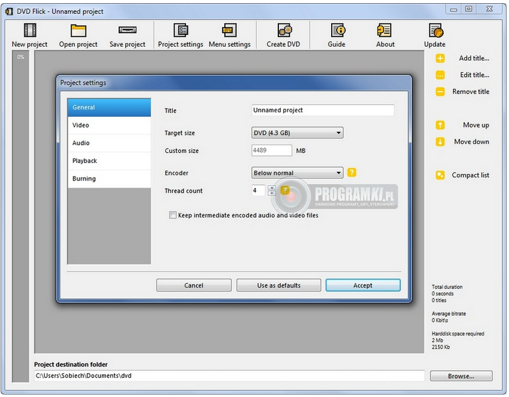
Task: Open the Guide toolbar icon
Action: (338, 30)
